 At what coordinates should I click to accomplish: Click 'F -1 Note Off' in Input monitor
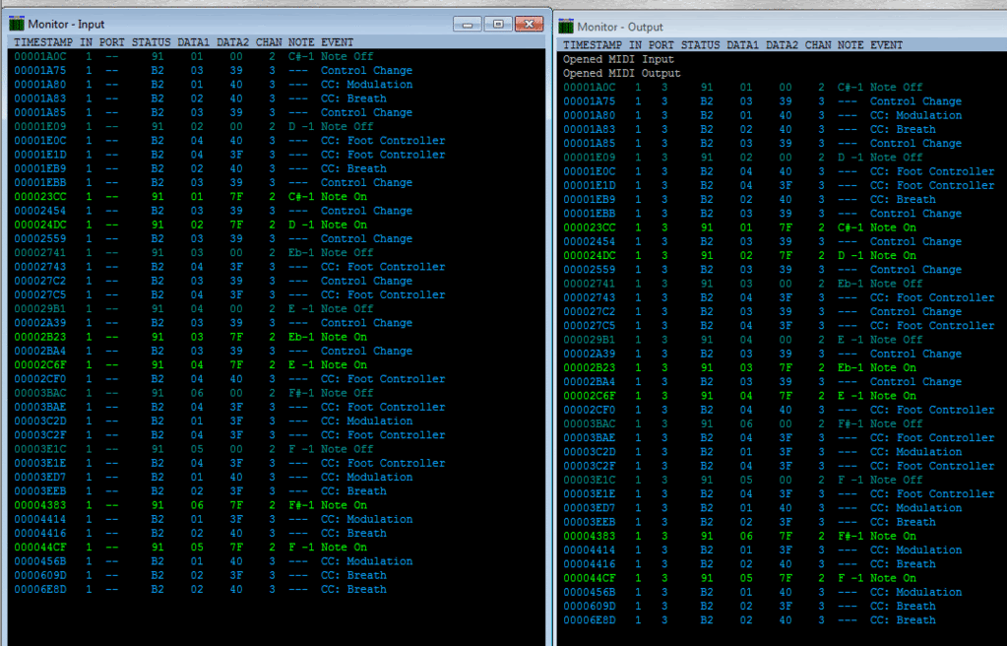point(331,449)
